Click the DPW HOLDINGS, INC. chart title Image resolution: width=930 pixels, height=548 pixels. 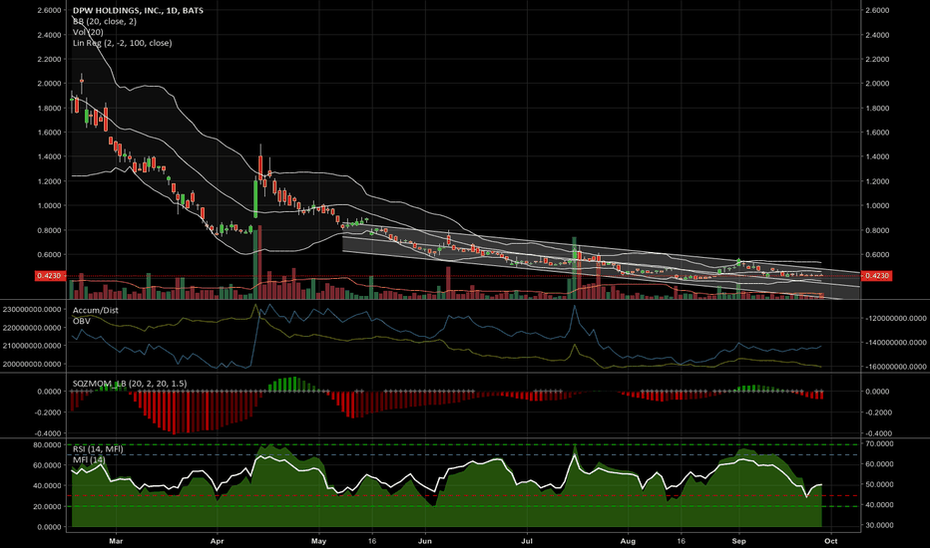point(138,10)
